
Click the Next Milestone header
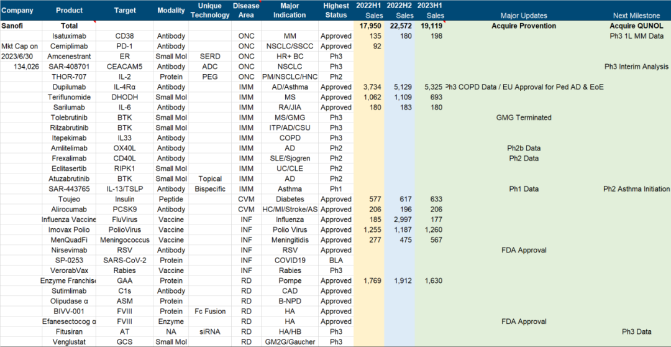(636, 16)
